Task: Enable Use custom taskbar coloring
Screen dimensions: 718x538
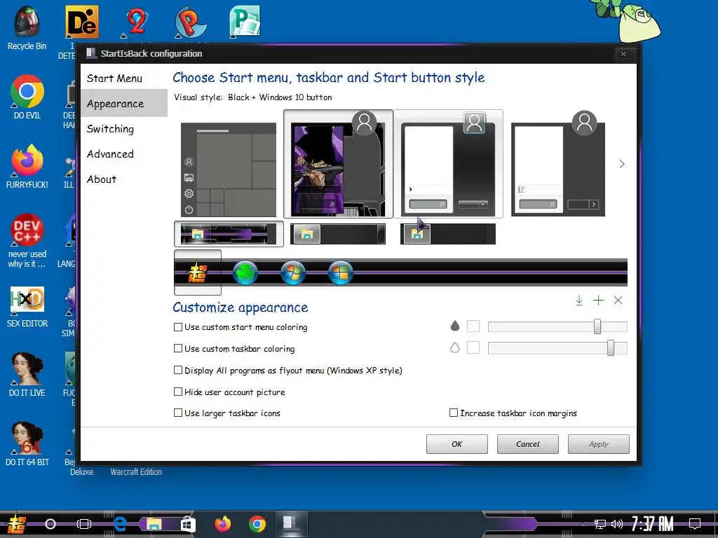Action: [x=234, y=349]
